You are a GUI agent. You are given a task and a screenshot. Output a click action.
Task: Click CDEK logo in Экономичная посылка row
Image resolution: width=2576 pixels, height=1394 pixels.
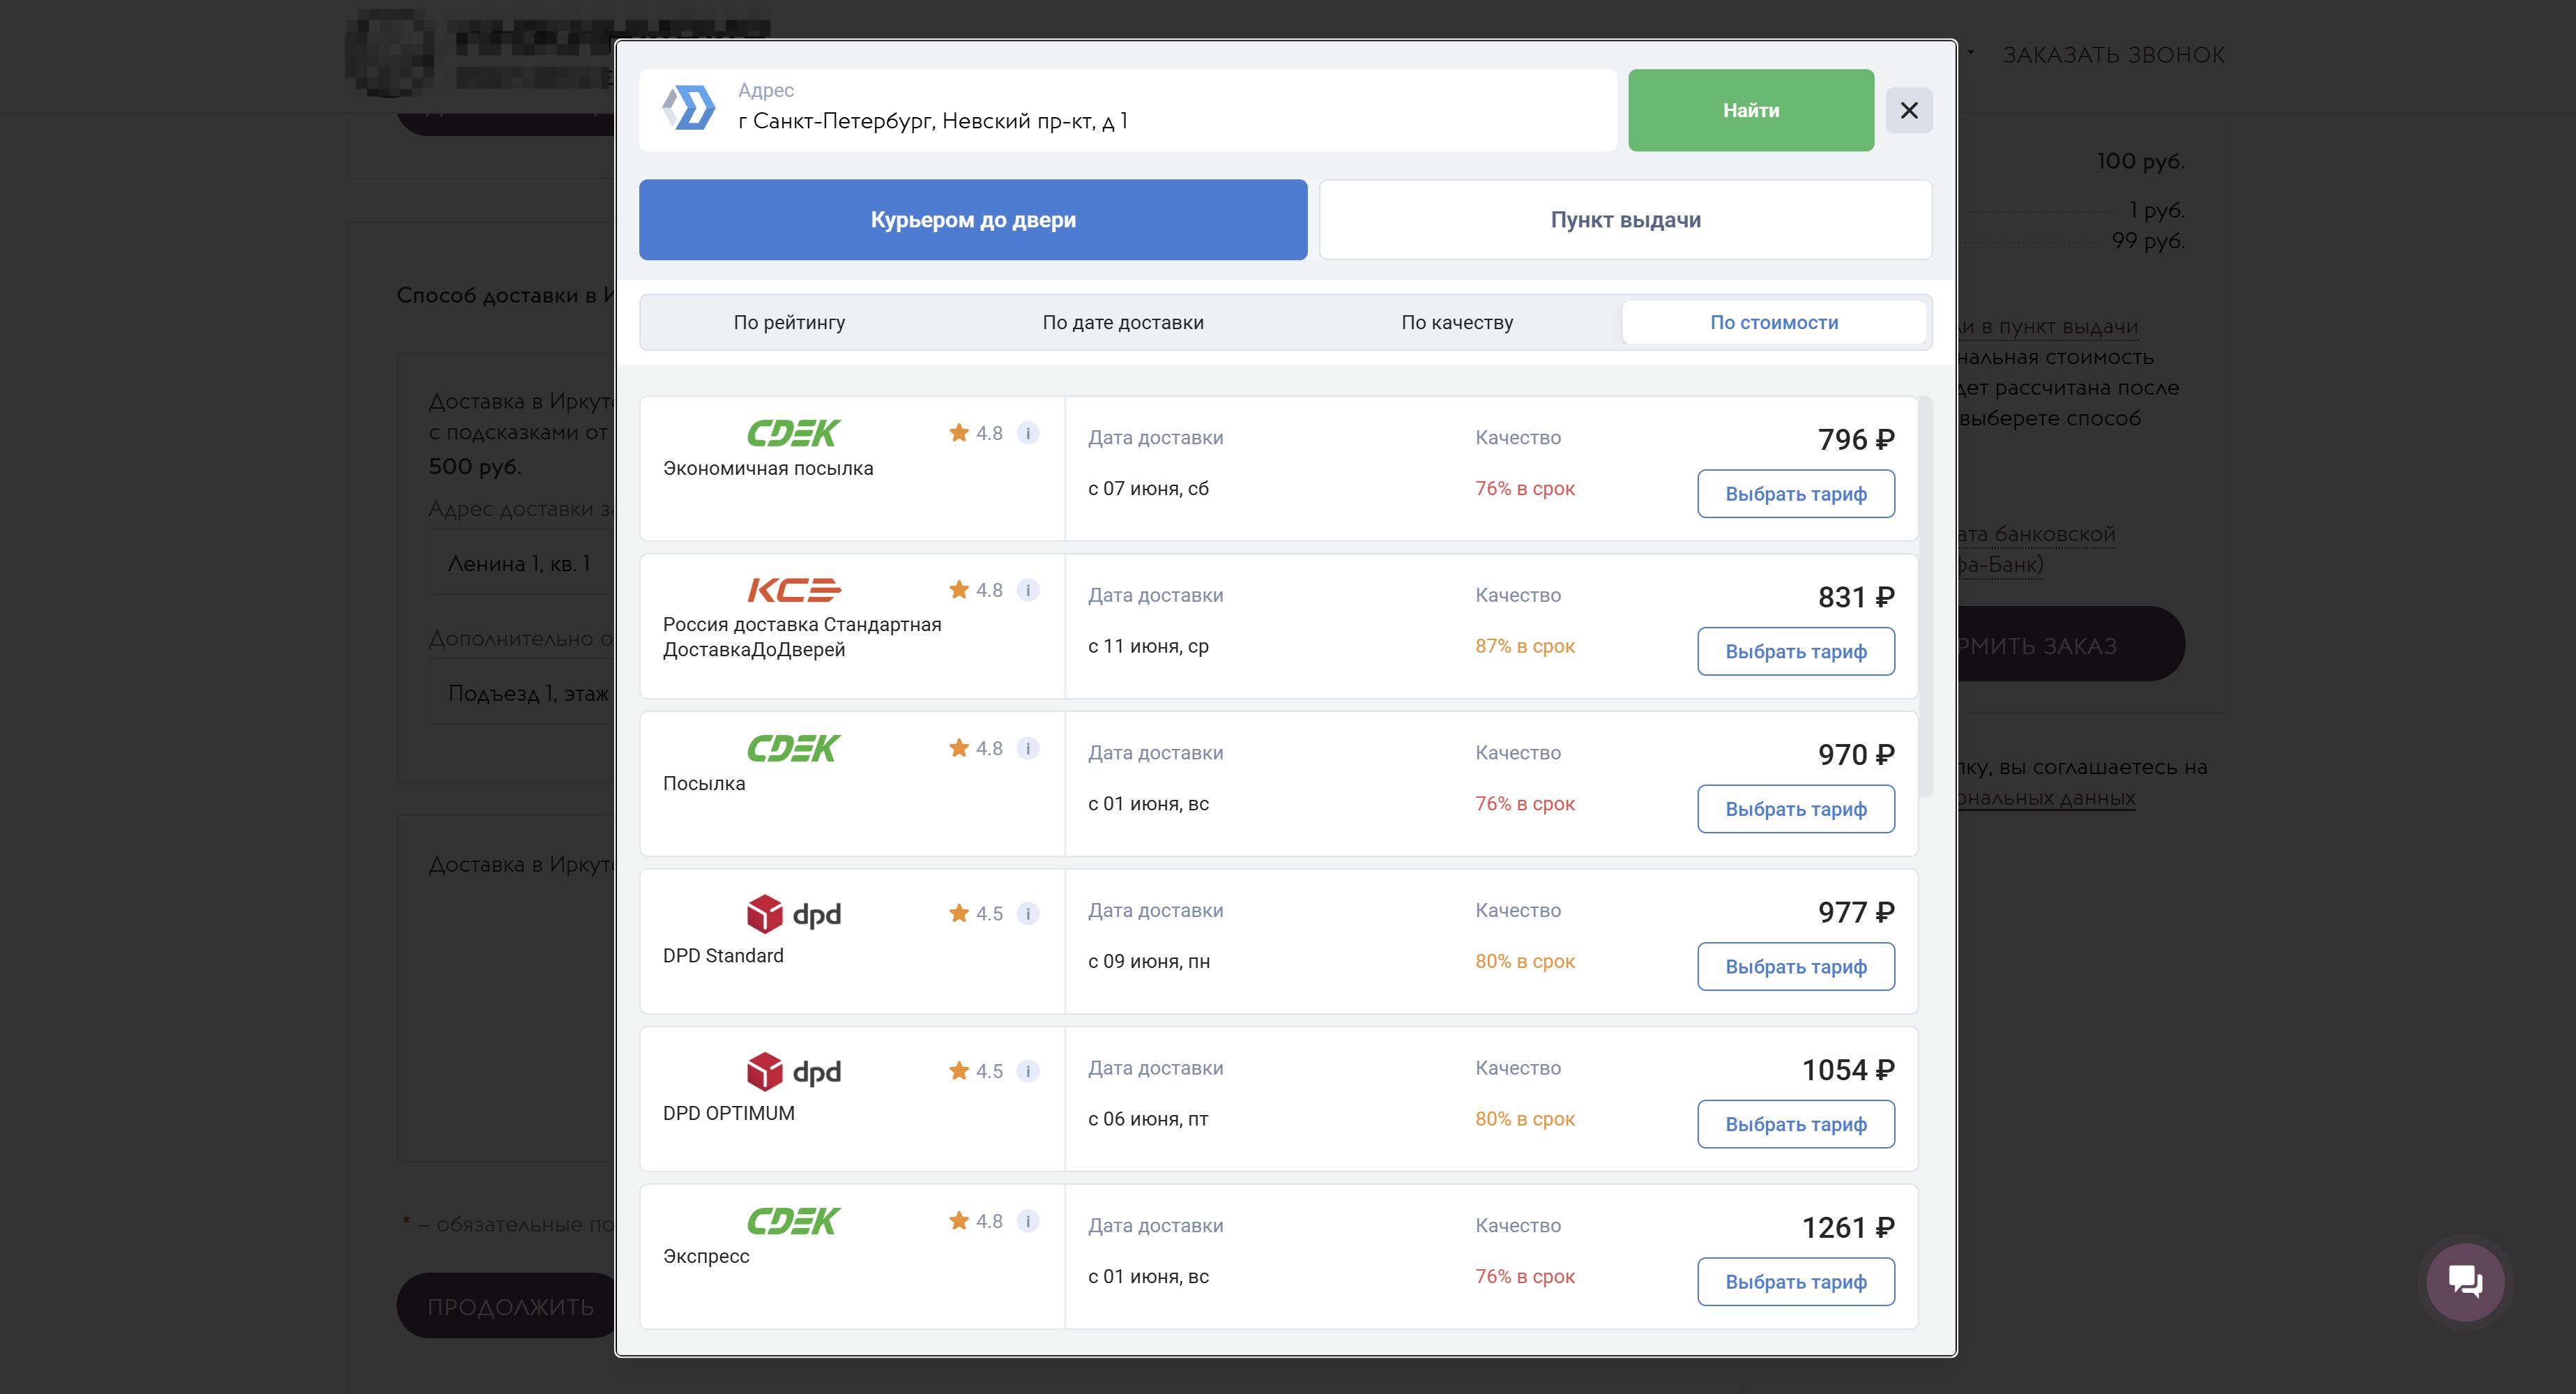794,433
